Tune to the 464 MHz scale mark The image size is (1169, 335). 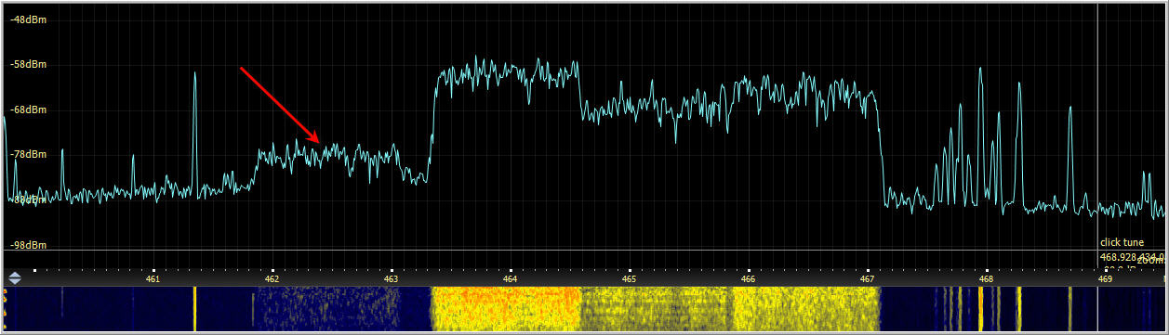(x=511, y=278)
